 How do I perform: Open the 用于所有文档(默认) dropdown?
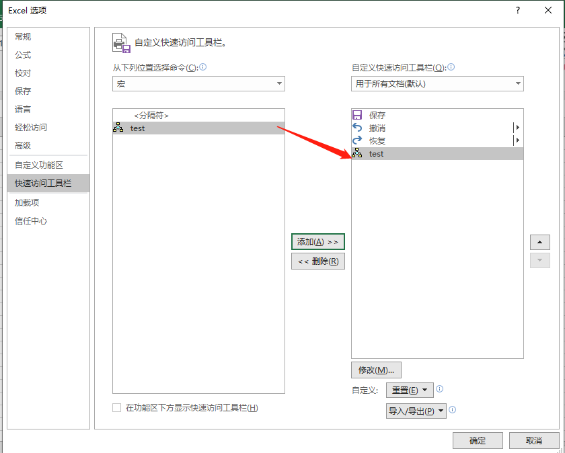[437, 83]
